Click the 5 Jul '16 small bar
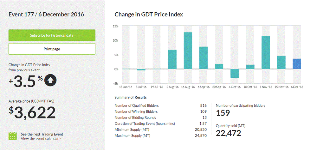Image resolution: width=317 pixels, height=150 pixels. [x=141, y=69]
